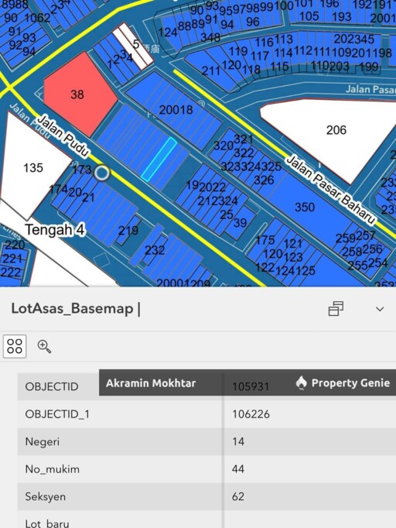Click the Negeri field label
This screenshot has width=396, height=528.
coord(43,441)
